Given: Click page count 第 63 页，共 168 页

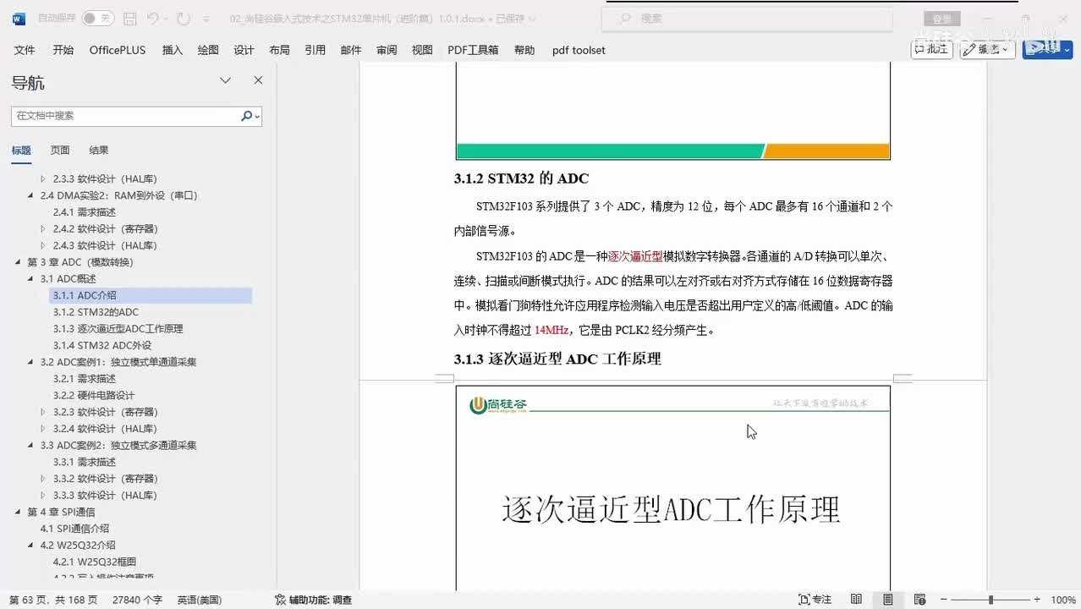Looking at the screenshot, I should point(53,600).
